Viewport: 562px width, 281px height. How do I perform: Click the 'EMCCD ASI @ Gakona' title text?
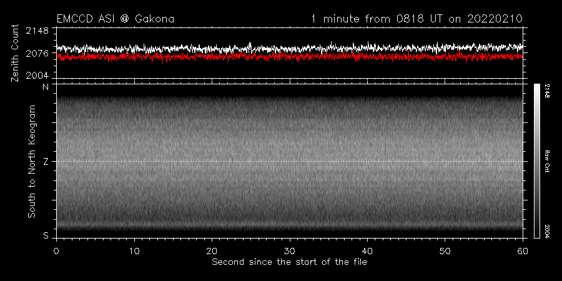coord(115,19)
